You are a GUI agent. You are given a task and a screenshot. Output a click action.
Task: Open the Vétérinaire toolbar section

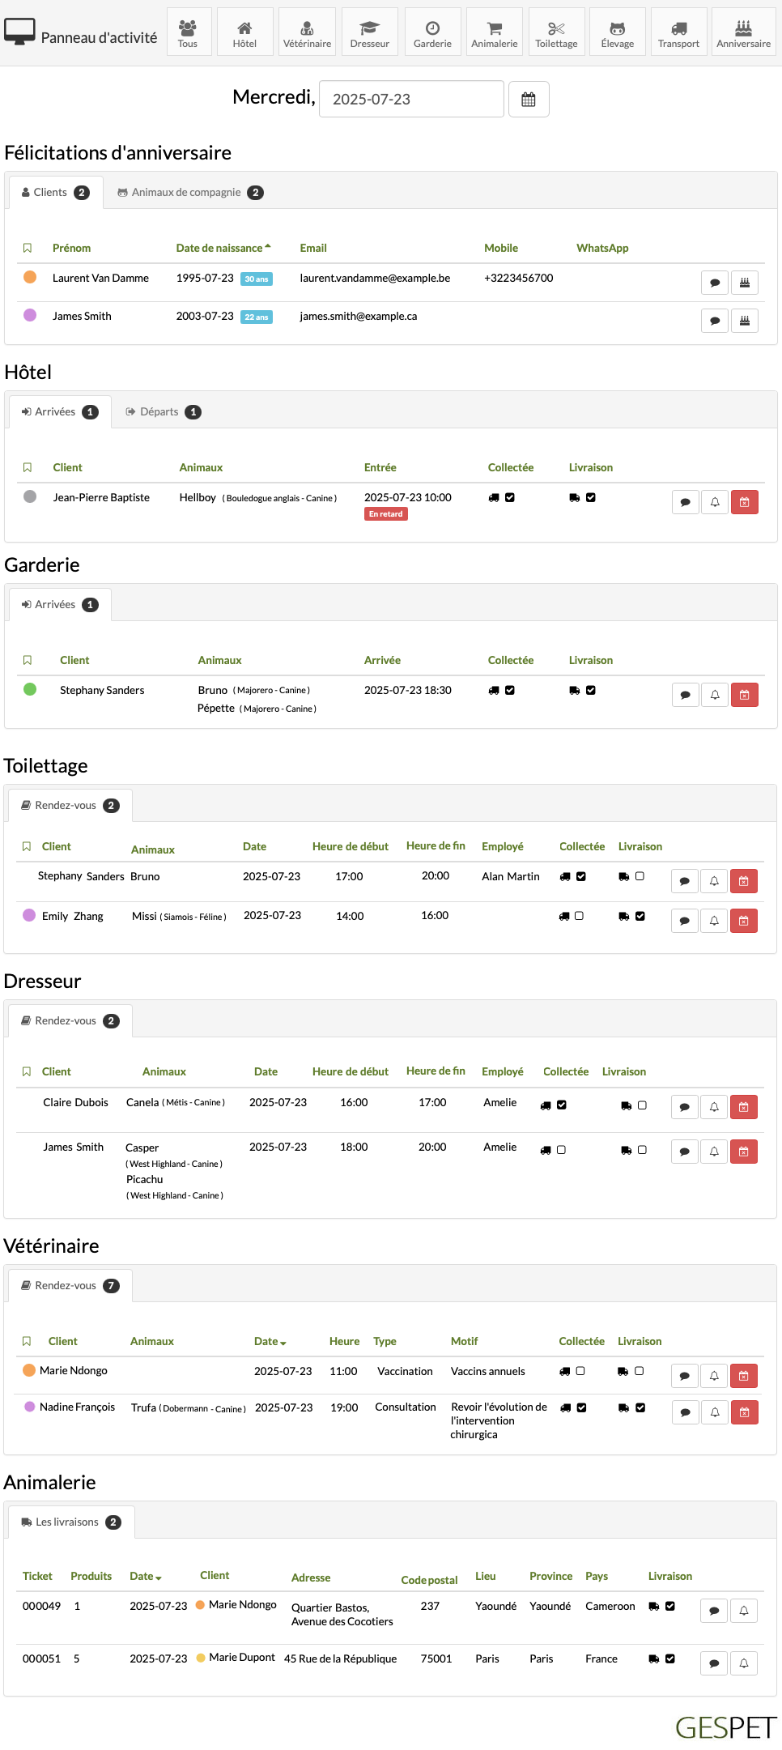[x=307, y=32]
